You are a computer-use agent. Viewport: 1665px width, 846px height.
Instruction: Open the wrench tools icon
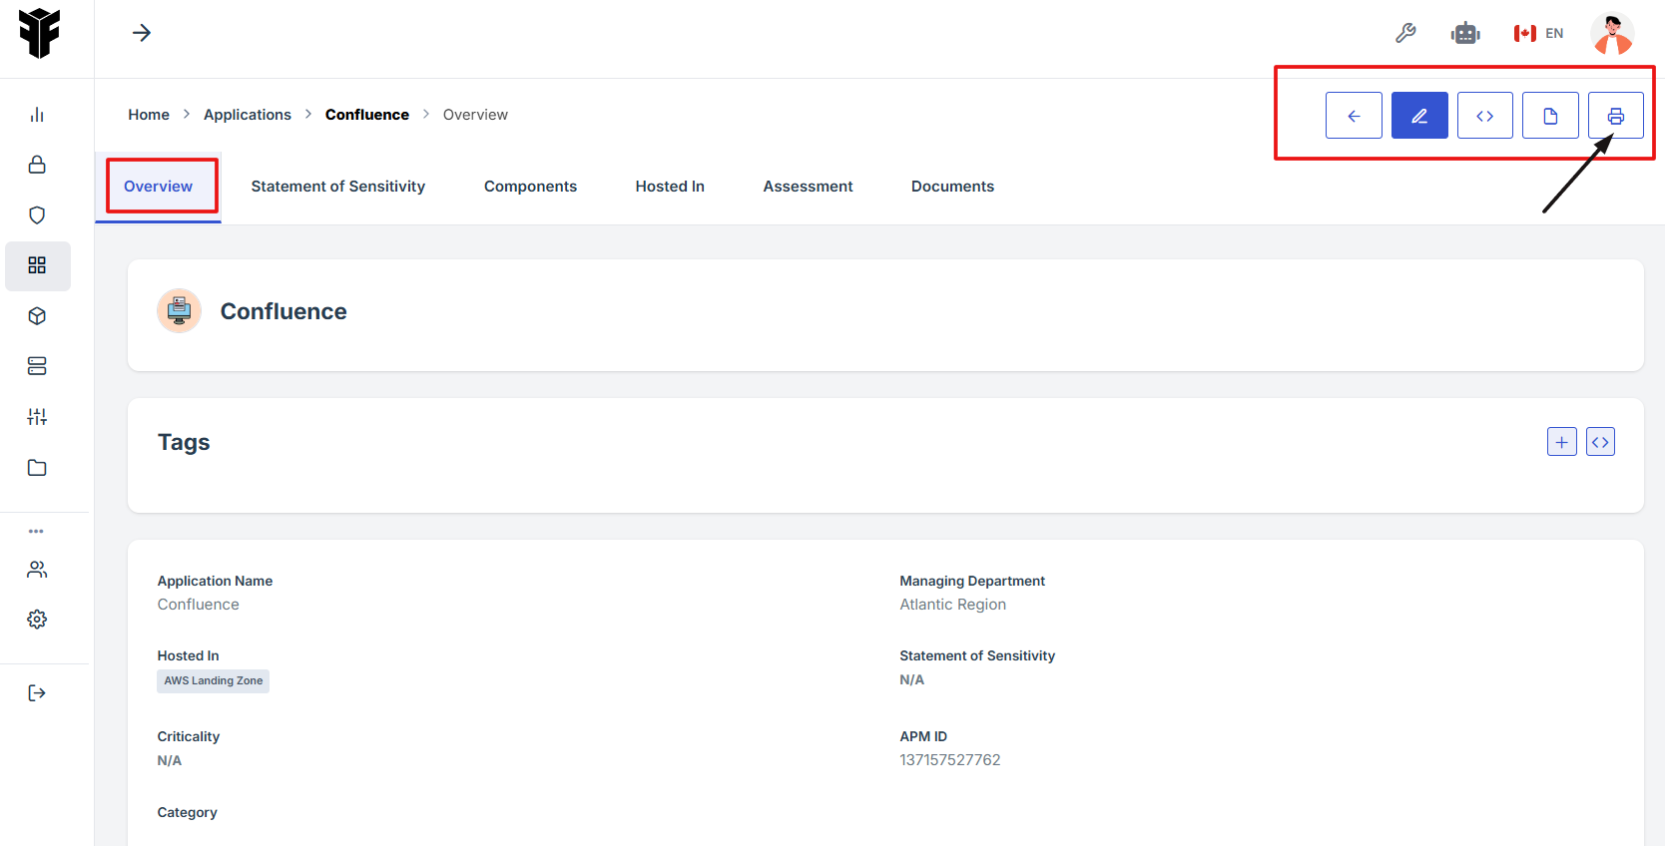tap(1405, 33)
